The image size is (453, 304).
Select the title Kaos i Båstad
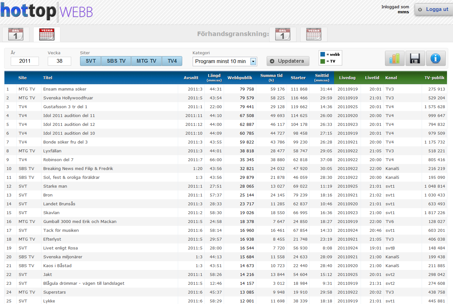pyautogui.click(x=57, y=266)
